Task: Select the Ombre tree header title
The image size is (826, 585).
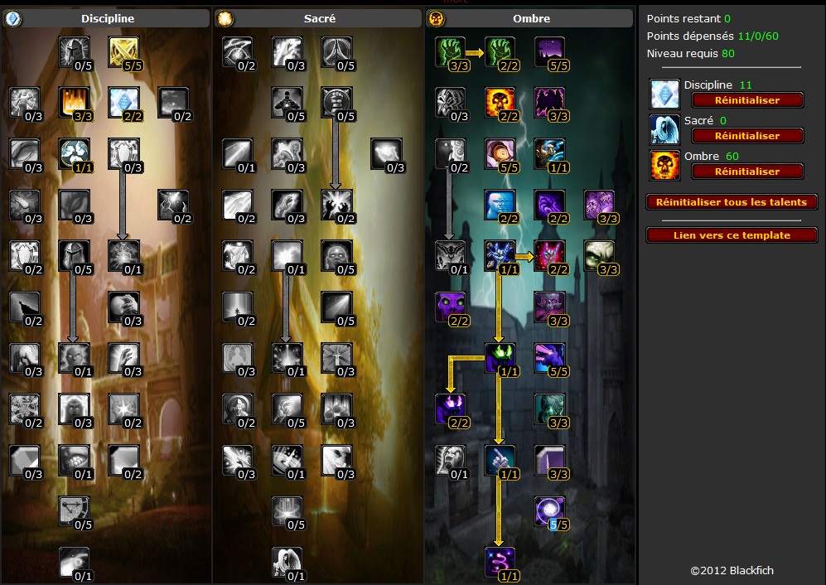Action: (532, 18)
